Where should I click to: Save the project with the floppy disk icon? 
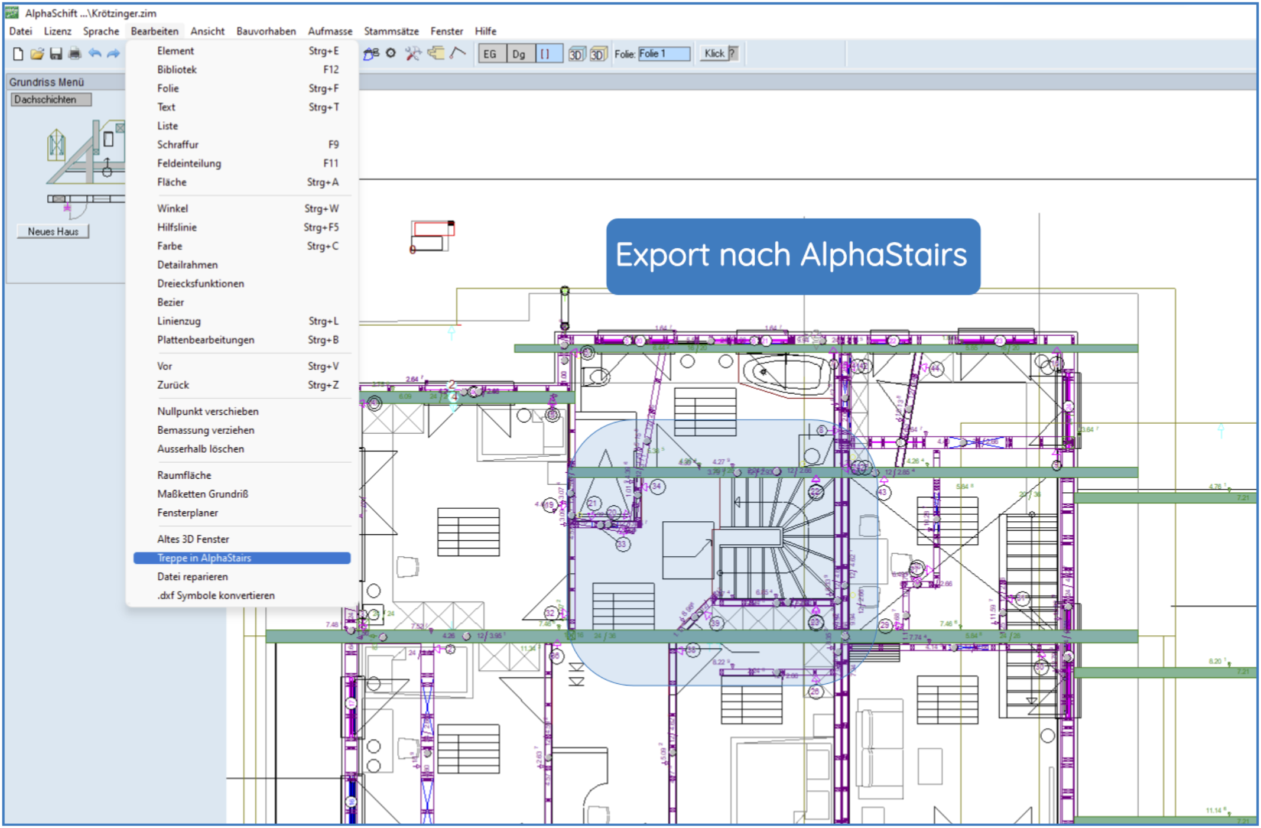56,54
